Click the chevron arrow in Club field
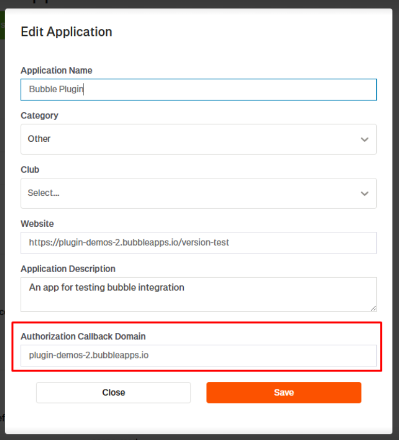The image size is (399, 440). (364, 194)
